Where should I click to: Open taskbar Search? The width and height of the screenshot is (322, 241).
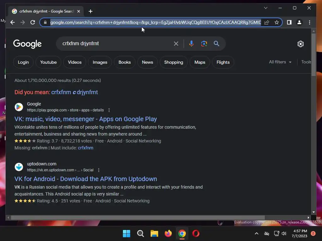pos(141,233)
